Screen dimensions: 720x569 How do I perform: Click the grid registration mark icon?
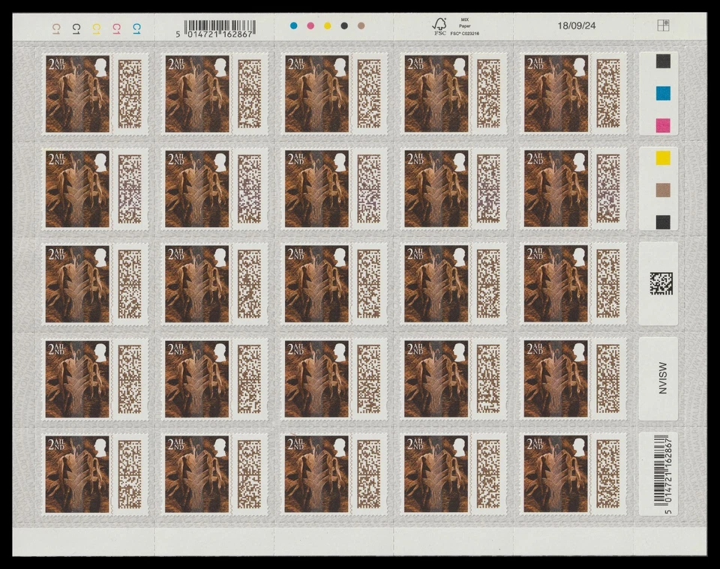[x=663, y=25]
